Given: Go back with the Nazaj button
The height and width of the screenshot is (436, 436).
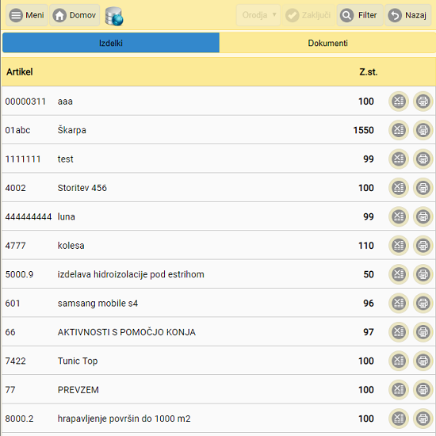Looking at the screenshot, I should click(x=408, y=15).
